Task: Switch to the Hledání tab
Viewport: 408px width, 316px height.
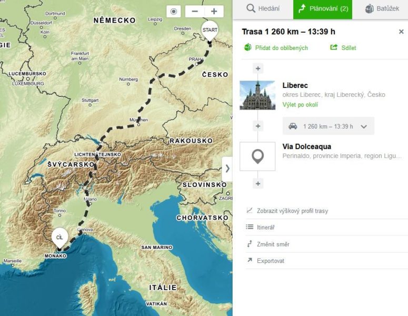Action: [263, 9]
